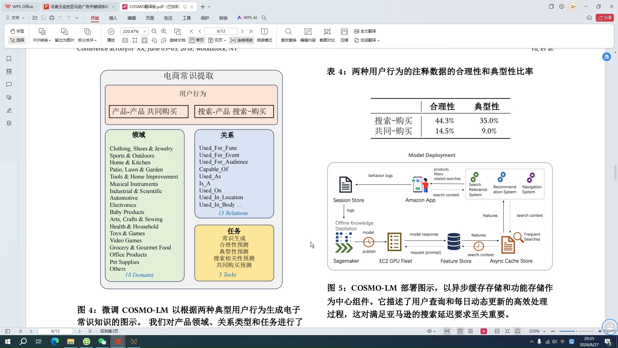Click the page number field showing 6/12
This screenshot has height=348, width=618.
point(221,31)
